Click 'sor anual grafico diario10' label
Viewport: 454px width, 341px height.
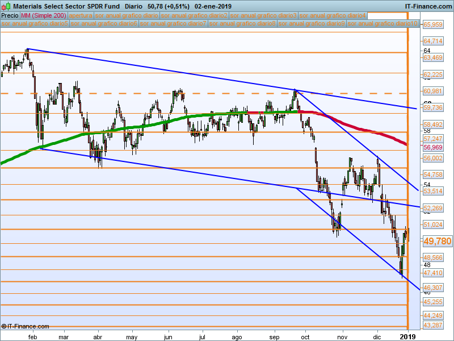pyautogui.click(x=382, y=23)
